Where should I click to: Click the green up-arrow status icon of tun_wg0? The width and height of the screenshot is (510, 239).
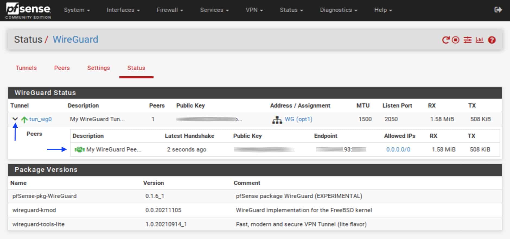point(24,119)
